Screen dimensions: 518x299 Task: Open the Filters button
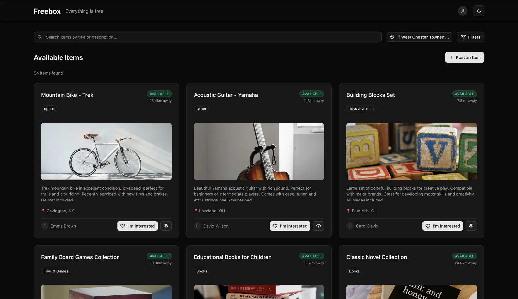click(x=470, y=37)
